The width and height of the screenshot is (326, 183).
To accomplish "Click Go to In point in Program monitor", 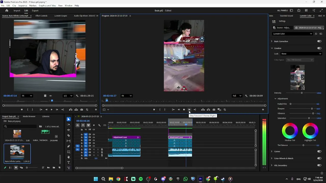I will [173, 110].
